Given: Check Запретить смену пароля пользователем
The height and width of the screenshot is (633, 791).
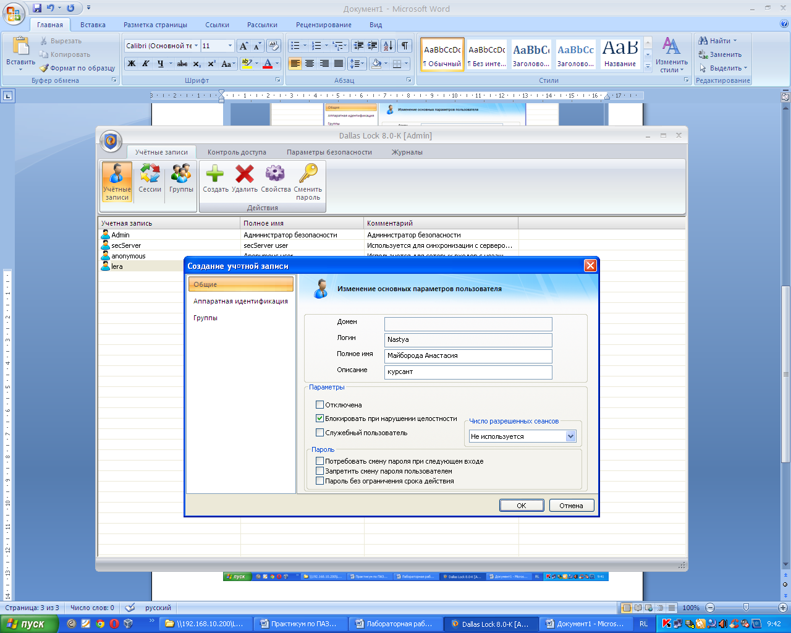Looking at the screenshot, I should click(x=319, y=471).
